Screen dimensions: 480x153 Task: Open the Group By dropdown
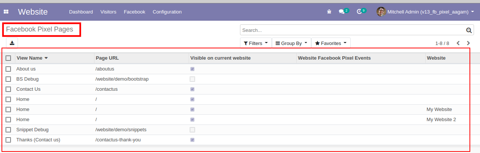291,43
